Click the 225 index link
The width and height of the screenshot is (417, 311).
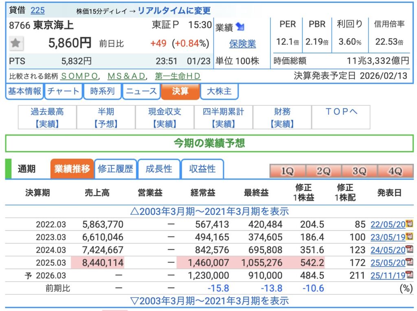[37, 10]
